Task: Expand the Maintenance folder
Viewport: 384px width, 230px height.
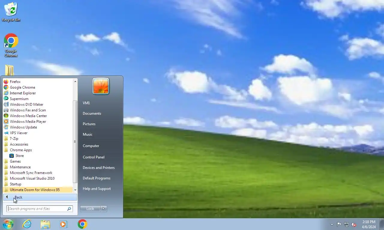Action: [x=38, y=167]
